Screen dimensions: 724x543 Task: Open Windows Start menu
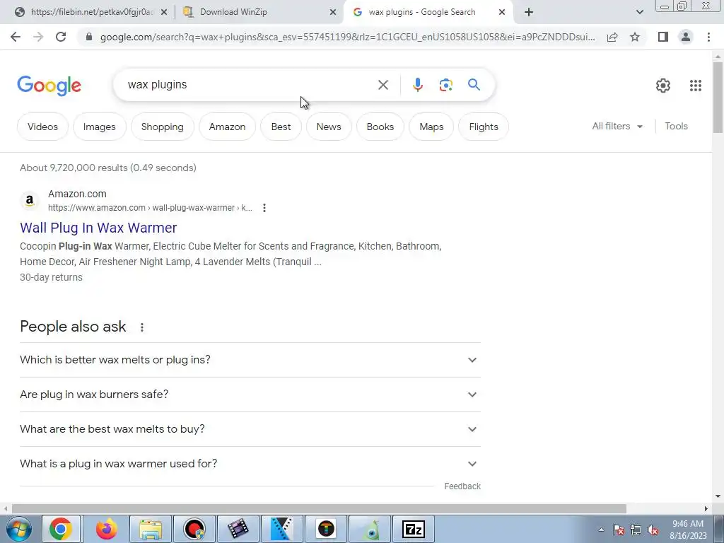point(19,529)
